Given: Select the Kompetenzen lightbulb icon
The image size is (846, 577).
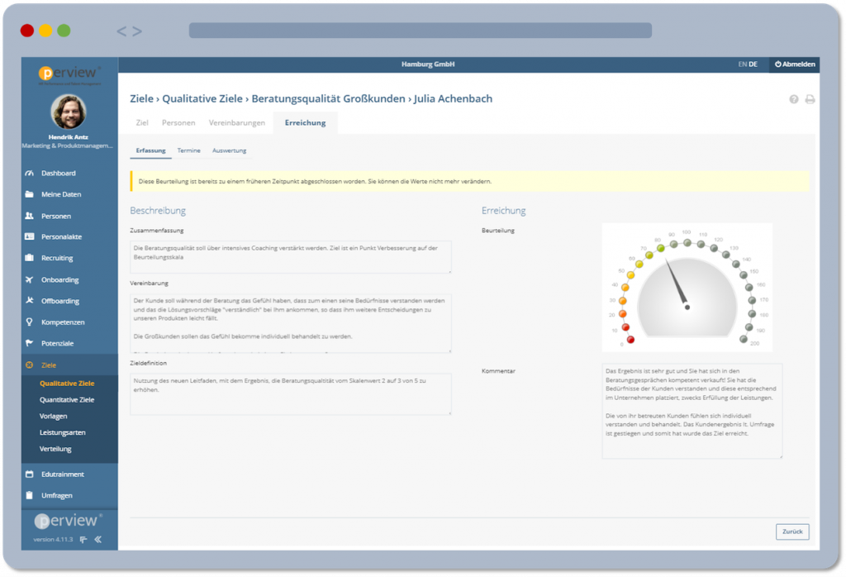Looking at the screenshot, I should pos(30,322).
